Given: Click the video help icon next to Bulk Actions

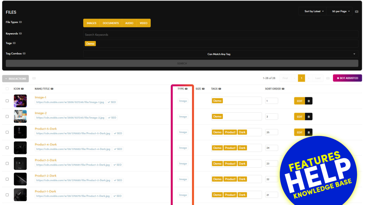Looking at the screenshot, I should point(34,78).
